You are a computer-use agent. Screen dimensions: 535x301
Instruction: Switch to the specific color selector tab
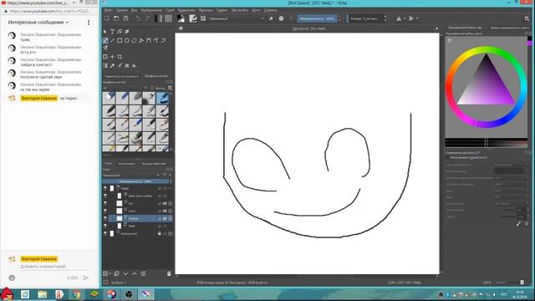point(509,28)
